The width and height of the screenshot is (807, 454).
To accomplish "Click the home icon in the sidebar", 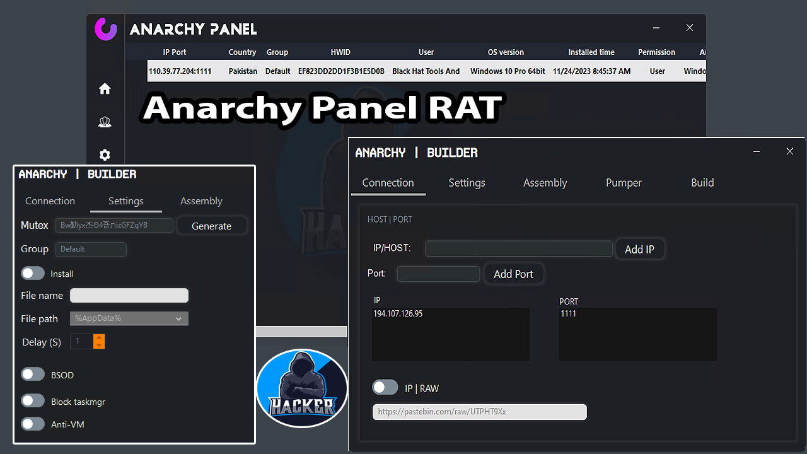I will click(105, 89).
